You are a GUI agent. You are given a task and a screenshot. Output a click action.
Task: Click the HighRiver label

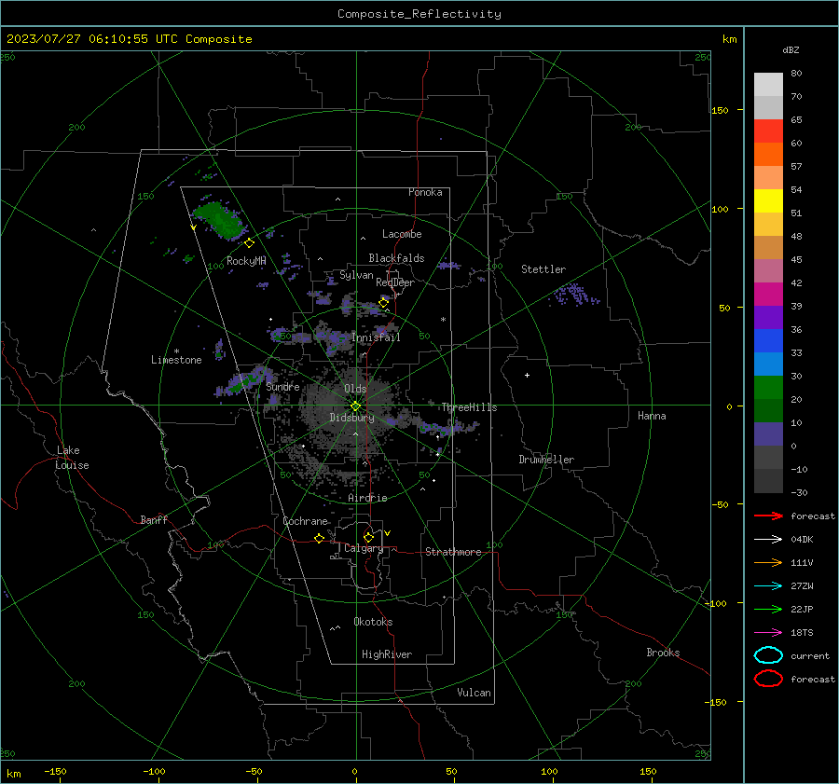tap(387, 654)
